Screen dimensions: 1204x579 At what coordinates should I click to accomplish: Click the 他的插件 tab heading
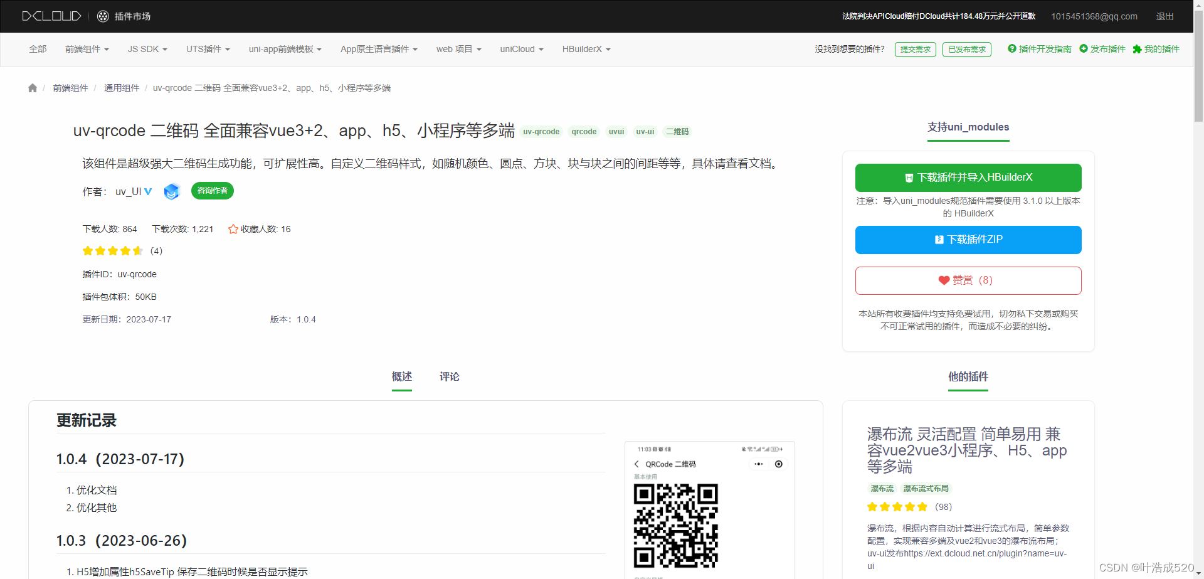(968, 376)
